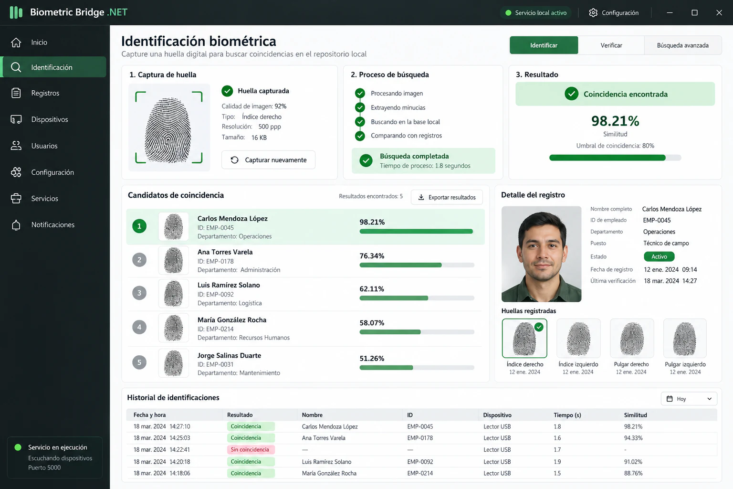
Task: Click the download icon on Exportar resultados
Action: 421,197
